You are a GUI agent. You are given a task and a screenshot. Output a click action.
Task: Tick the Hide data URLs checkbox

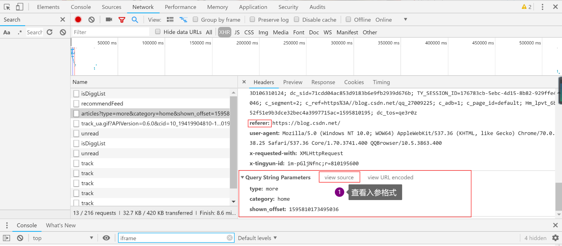click(x=158, y=32)
